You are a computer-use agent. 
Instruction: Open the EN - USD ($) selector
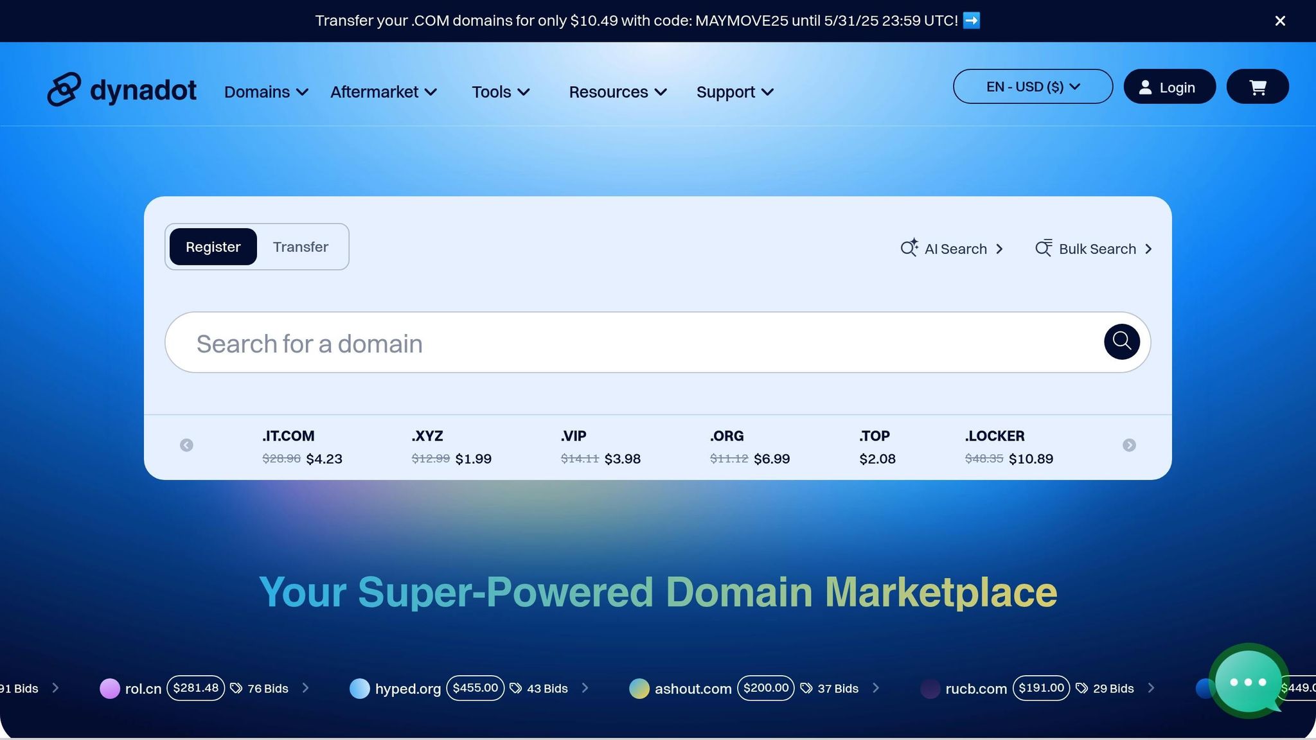[1033, 87]
